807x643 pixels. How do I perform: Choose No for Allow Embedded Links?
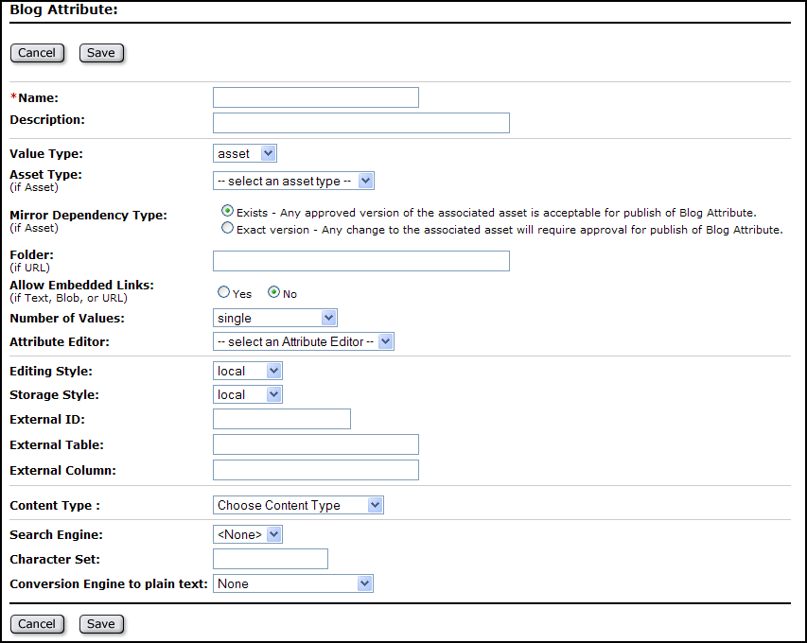click(x=273, y=292)
